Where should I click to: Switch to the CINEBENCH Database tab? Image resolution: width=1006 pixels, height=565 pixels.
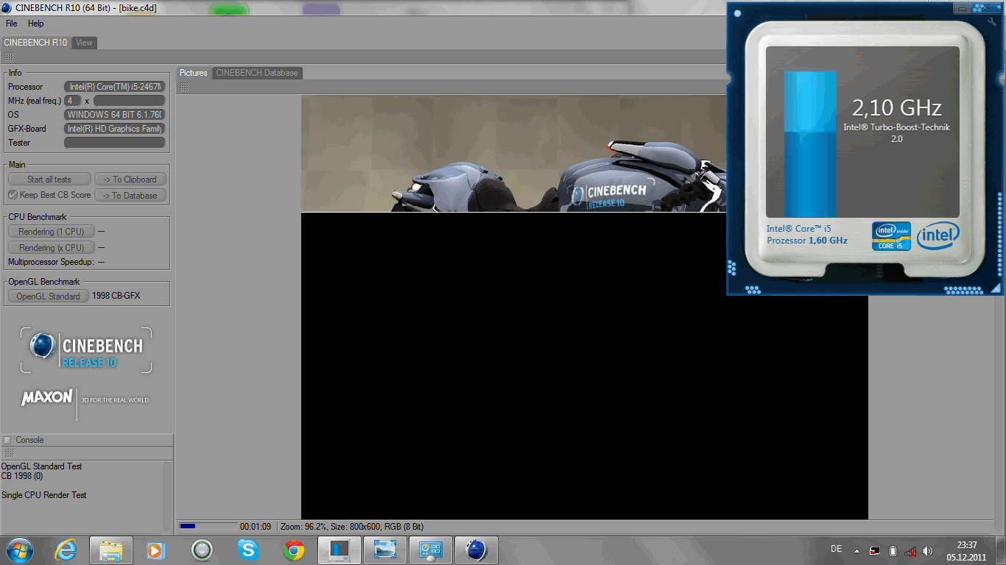tap(257, 73)
